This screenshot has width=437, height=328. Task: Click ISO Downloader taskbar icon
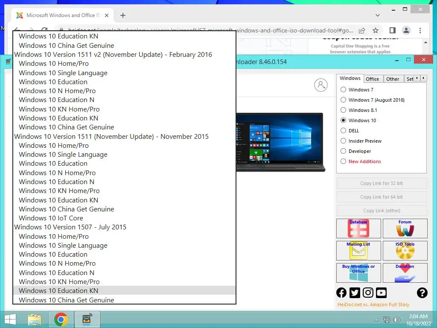pos(87,319)
